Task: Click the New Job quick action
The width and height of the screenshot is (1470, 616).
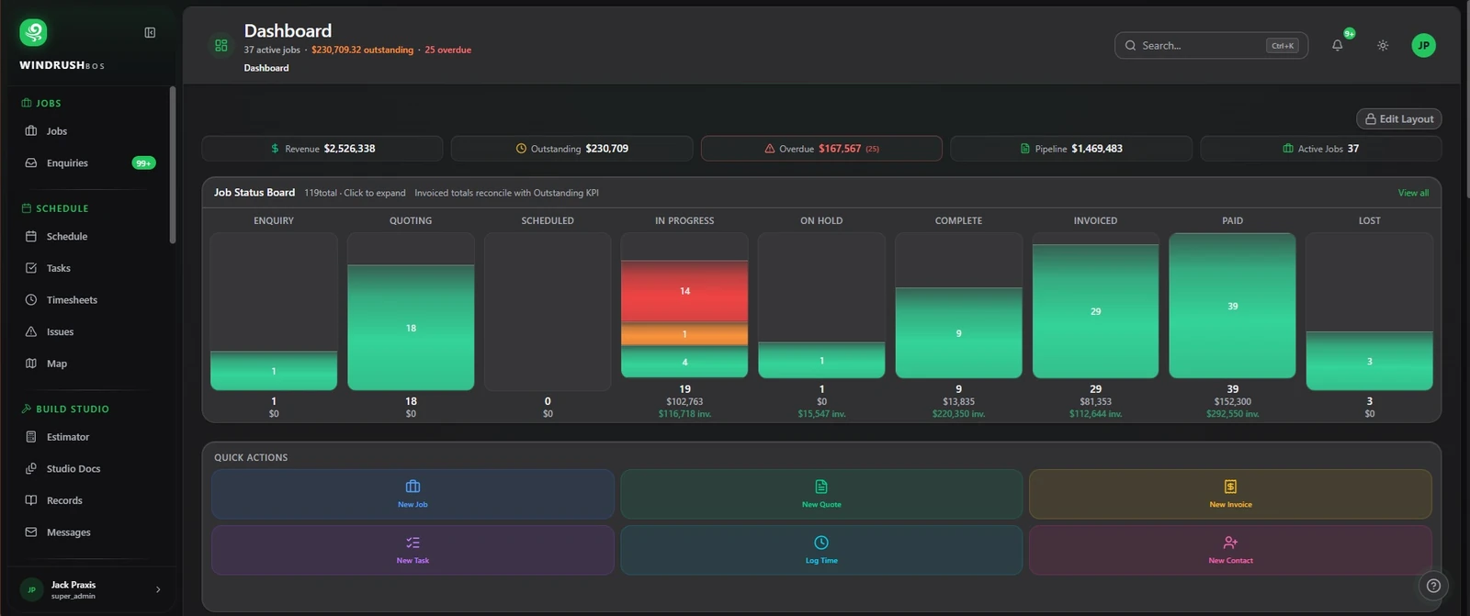Action: pyautogui.click(x=413, y=494)
